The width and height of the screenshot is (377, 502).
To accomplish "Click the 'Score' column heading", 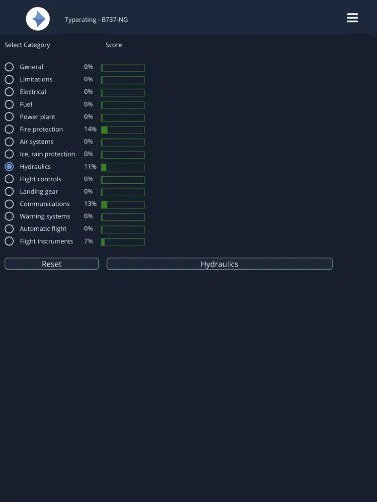I will coord(114,45).
